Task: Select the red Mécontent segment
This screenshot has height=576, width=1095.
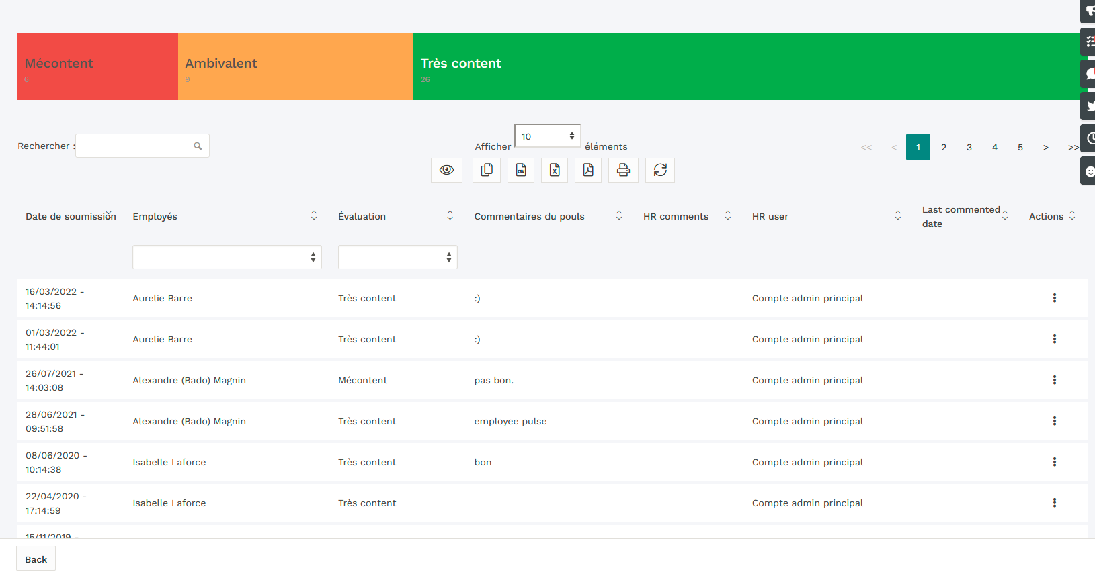Action: click(x=97, y=66)
